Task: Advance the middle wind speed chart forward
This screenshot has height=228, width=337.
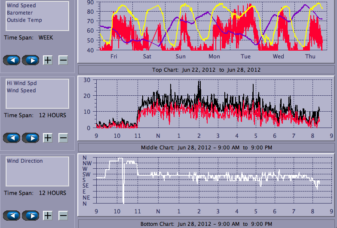Action: [31, 138]
